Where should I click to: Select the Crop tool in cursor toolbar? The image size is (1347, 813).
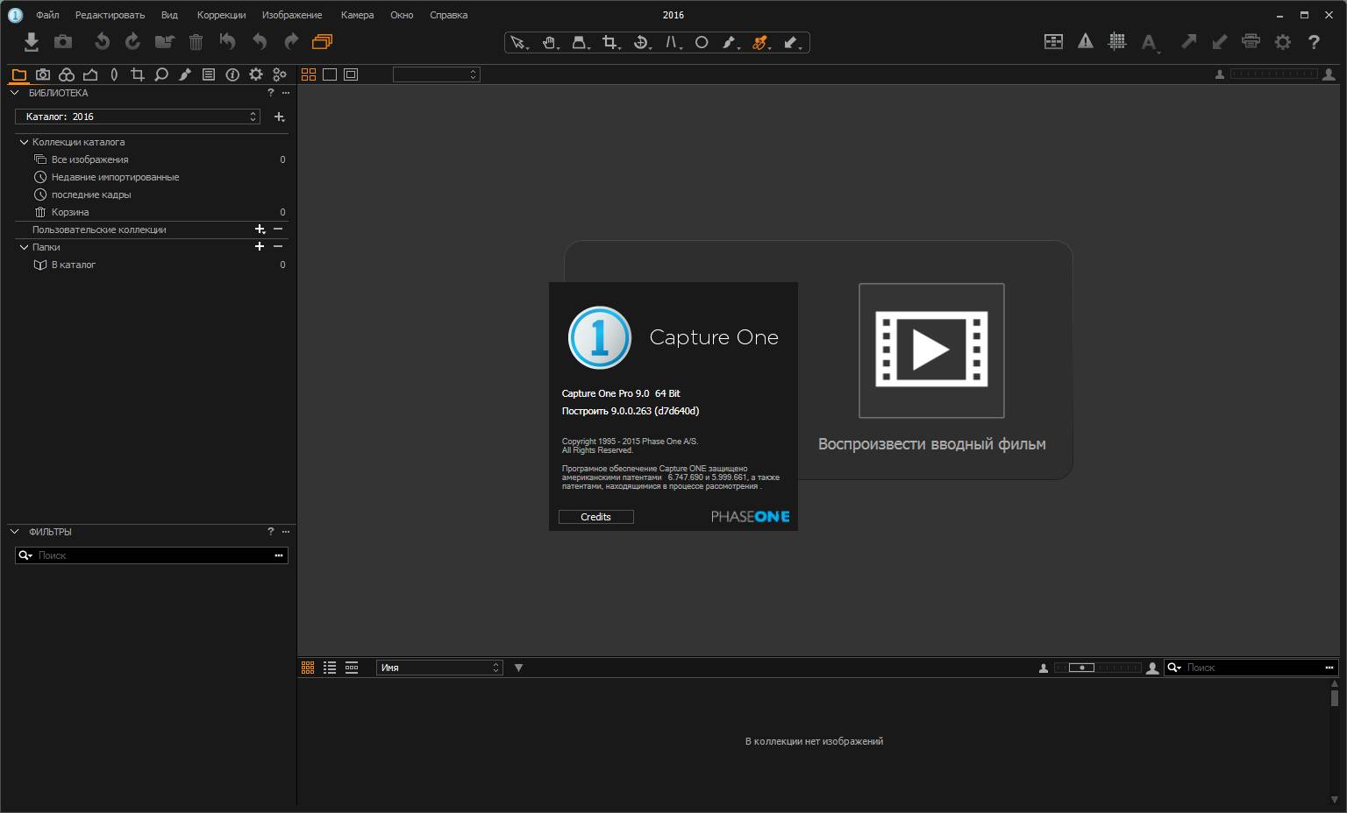[x=610, y=42]
